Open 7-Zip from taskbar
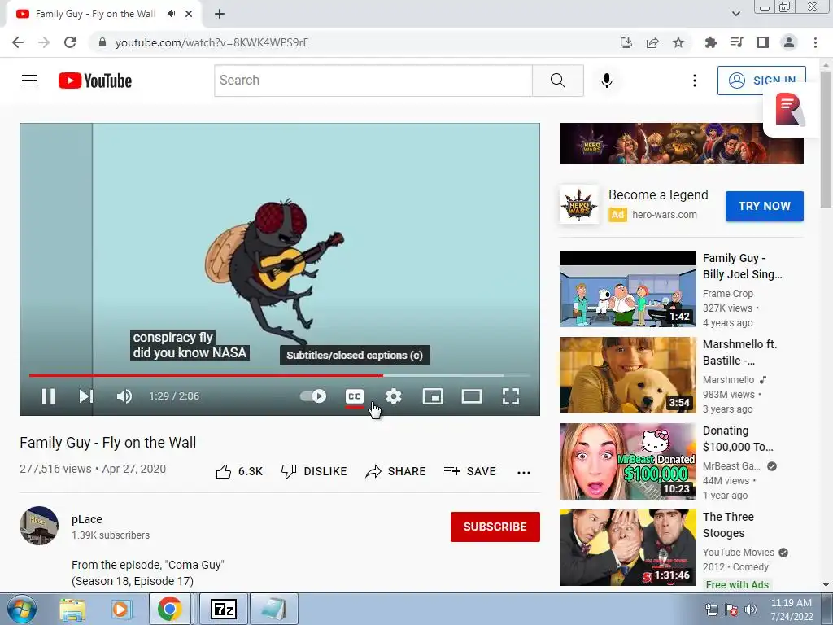Viewport: 833px width, 625px height. pos(223,609)
